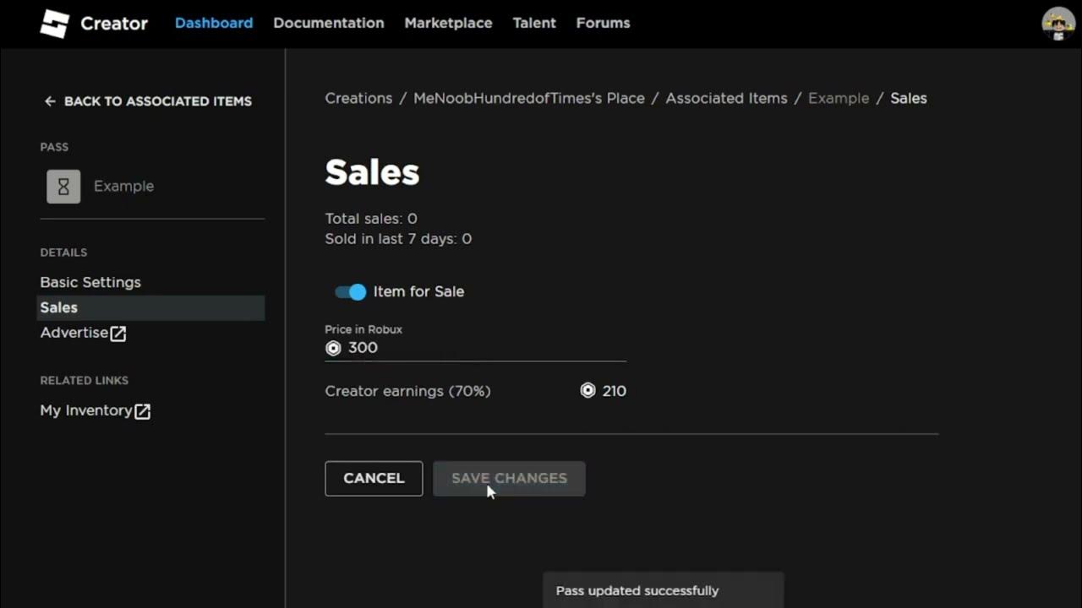Screen dimensions: 1082x608
Task: Click the 'Sales' breadcrumb at the end
Action: click(x=909, y=98)
